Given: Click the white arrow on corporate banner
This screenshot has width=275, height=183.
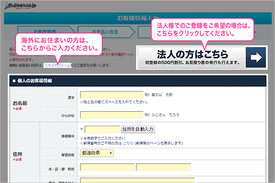Looking at the screenshot, I should [x=256, y=57].
